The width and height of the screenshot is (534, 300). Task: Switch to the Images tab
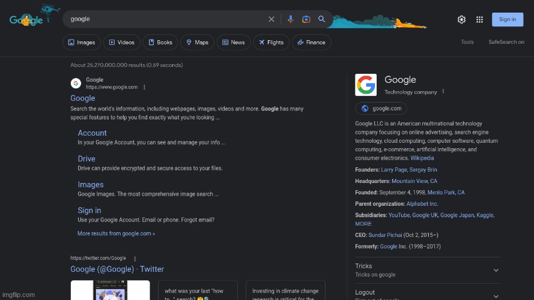pos(82,43)
